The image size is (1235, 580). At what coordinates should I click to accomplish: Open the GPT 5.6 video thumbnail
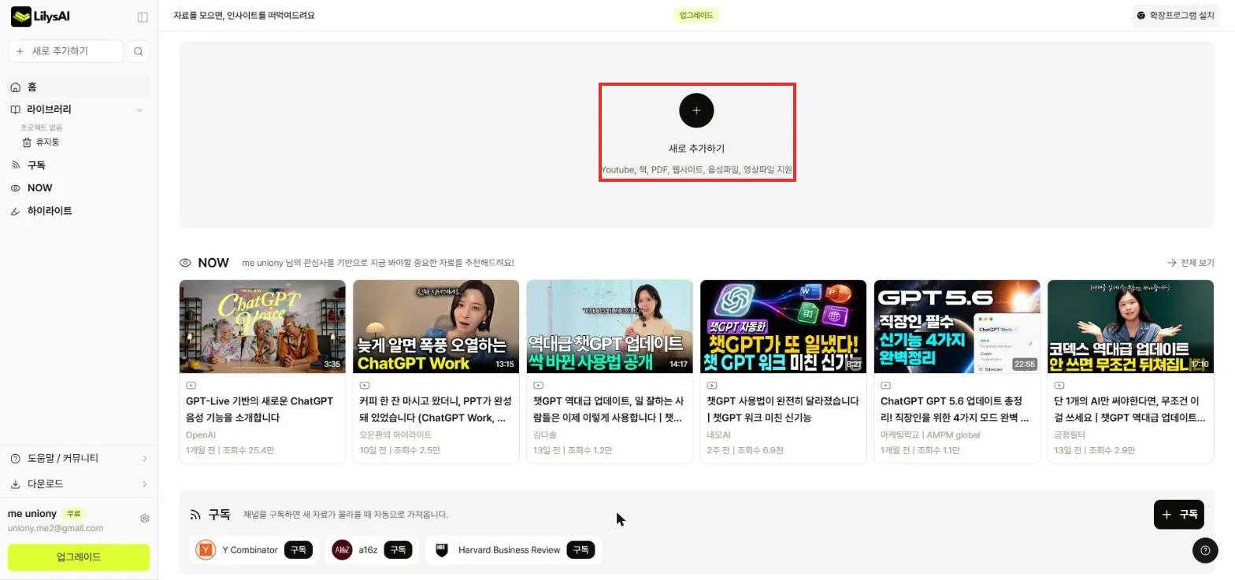957,327
